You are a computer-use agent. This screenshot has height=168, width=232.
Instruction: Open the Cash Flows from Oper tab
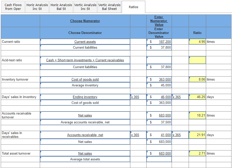point(13,7)
